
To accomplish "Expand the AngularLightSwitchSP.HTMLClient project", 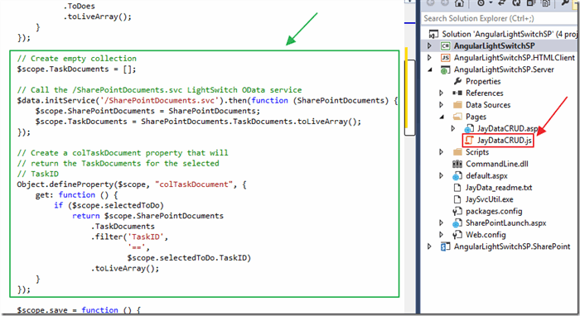I will 429,58.
